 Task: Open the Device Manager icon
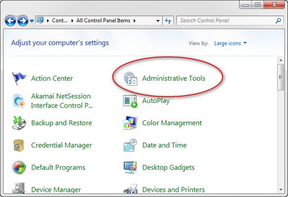pyautogui.click(x=18, y=188)
